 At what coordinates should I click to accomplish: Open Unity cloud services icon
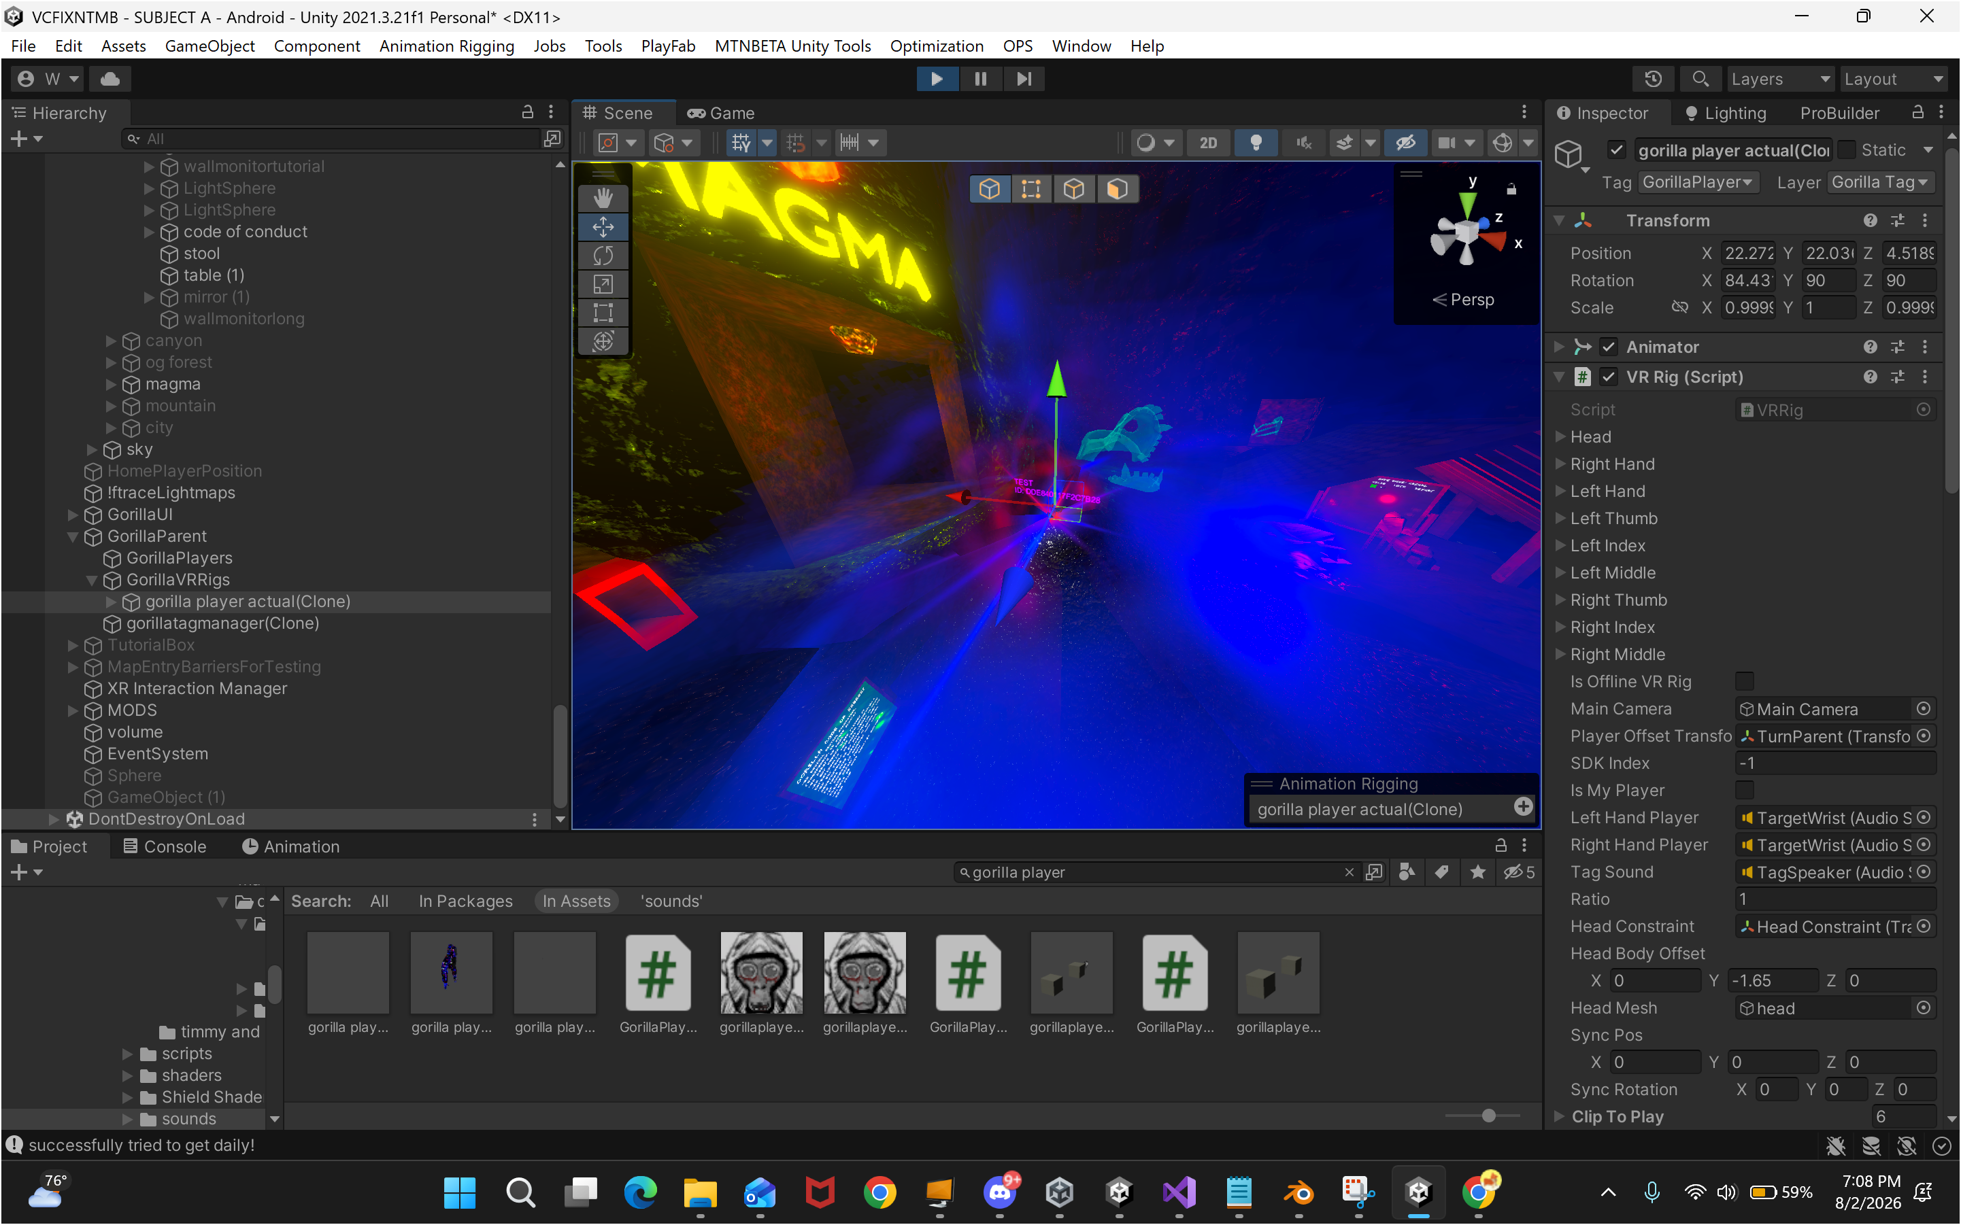click(x=110, y=79)
